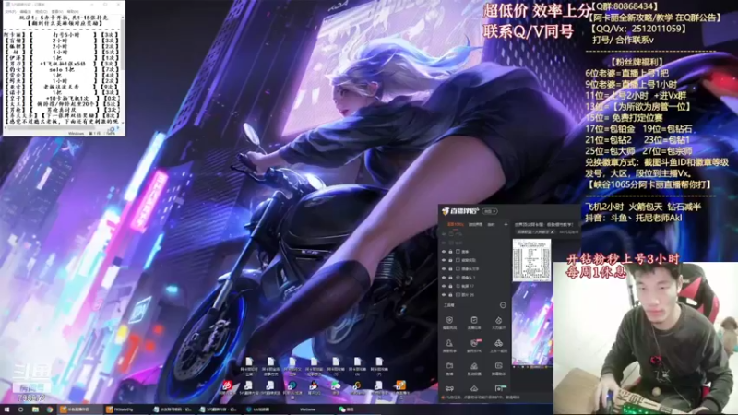The image size is (738, 415).
Task: Click the Cortana circle on the taskbar
Action: tap(20, 409)
